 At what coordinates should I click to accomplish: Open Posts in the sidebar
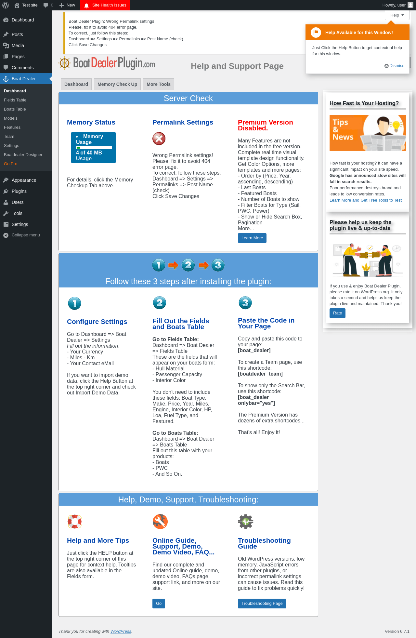tap(26, 34)
